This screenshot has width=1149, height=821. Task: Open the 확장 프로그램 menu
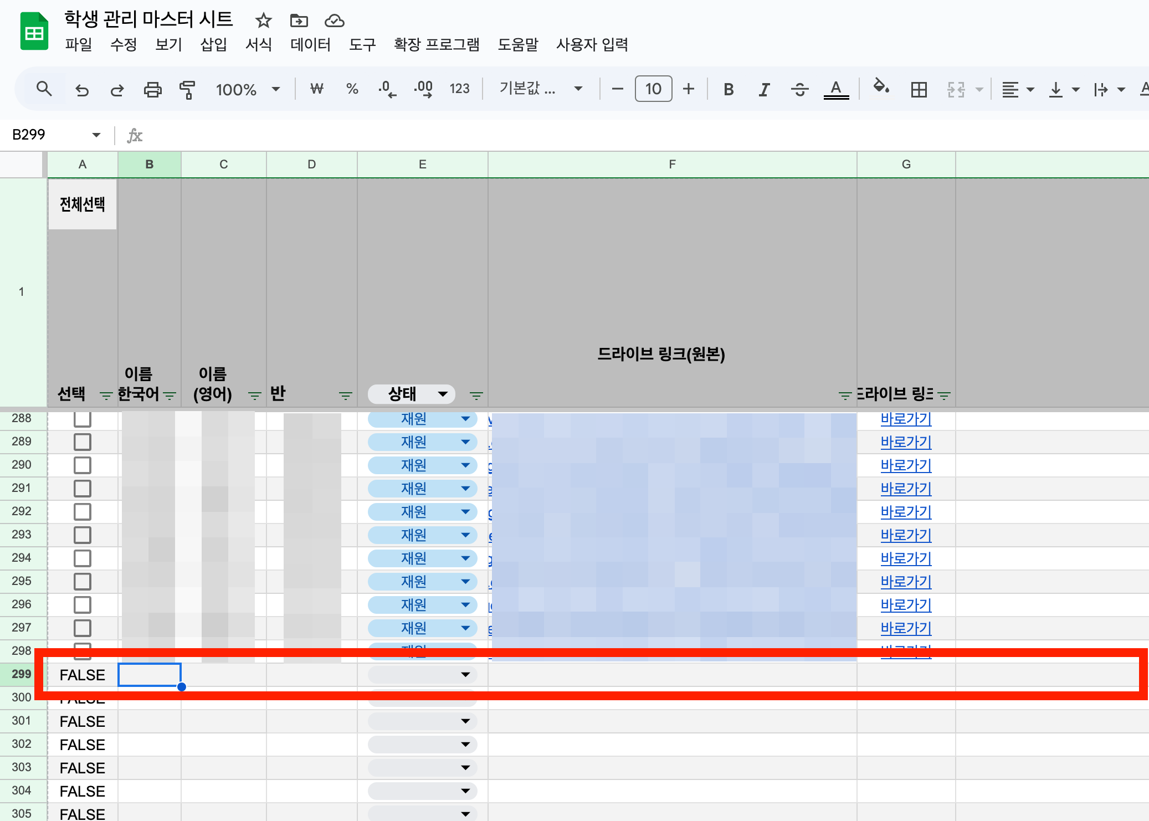(437, 44)
